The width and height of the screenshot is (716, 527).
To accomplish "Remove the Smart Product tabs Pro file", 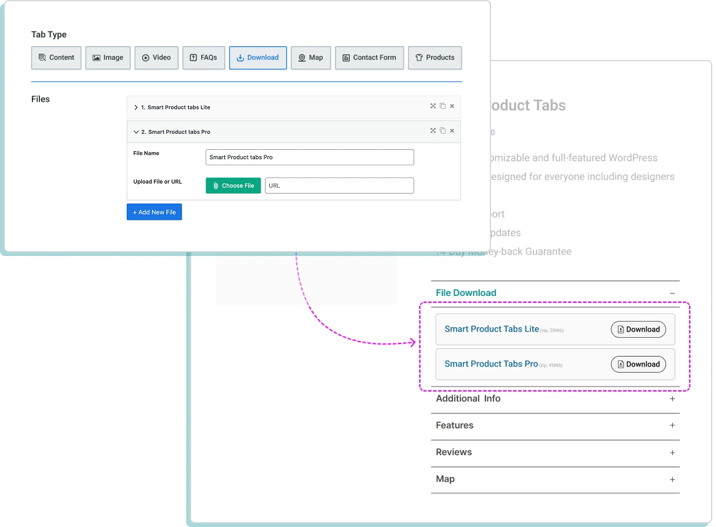I will [452, 131].
